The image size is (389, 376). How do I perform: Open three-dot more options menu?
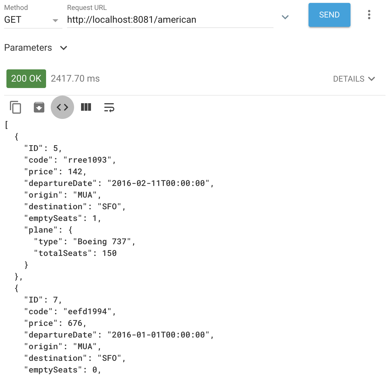pyautogui.click(x=369, y=15)
